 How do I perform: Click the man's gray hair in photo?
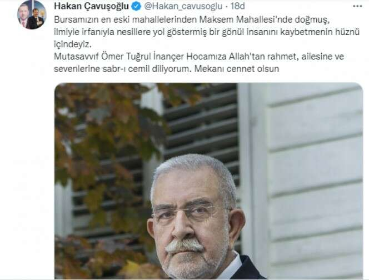[193, 168]
